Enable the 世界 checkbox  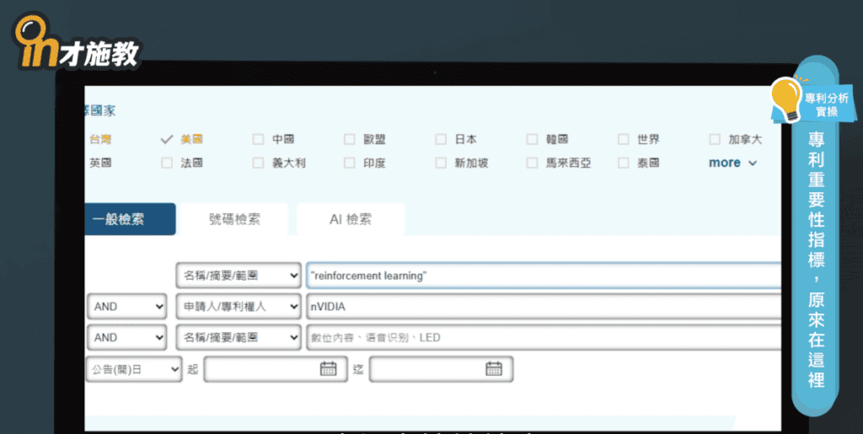coord(624,139)
